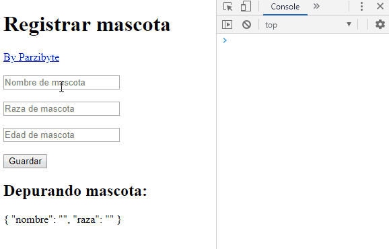Viewport: 389px width, 249px height.
Task: Click the Guardar button
Action: 25,162
